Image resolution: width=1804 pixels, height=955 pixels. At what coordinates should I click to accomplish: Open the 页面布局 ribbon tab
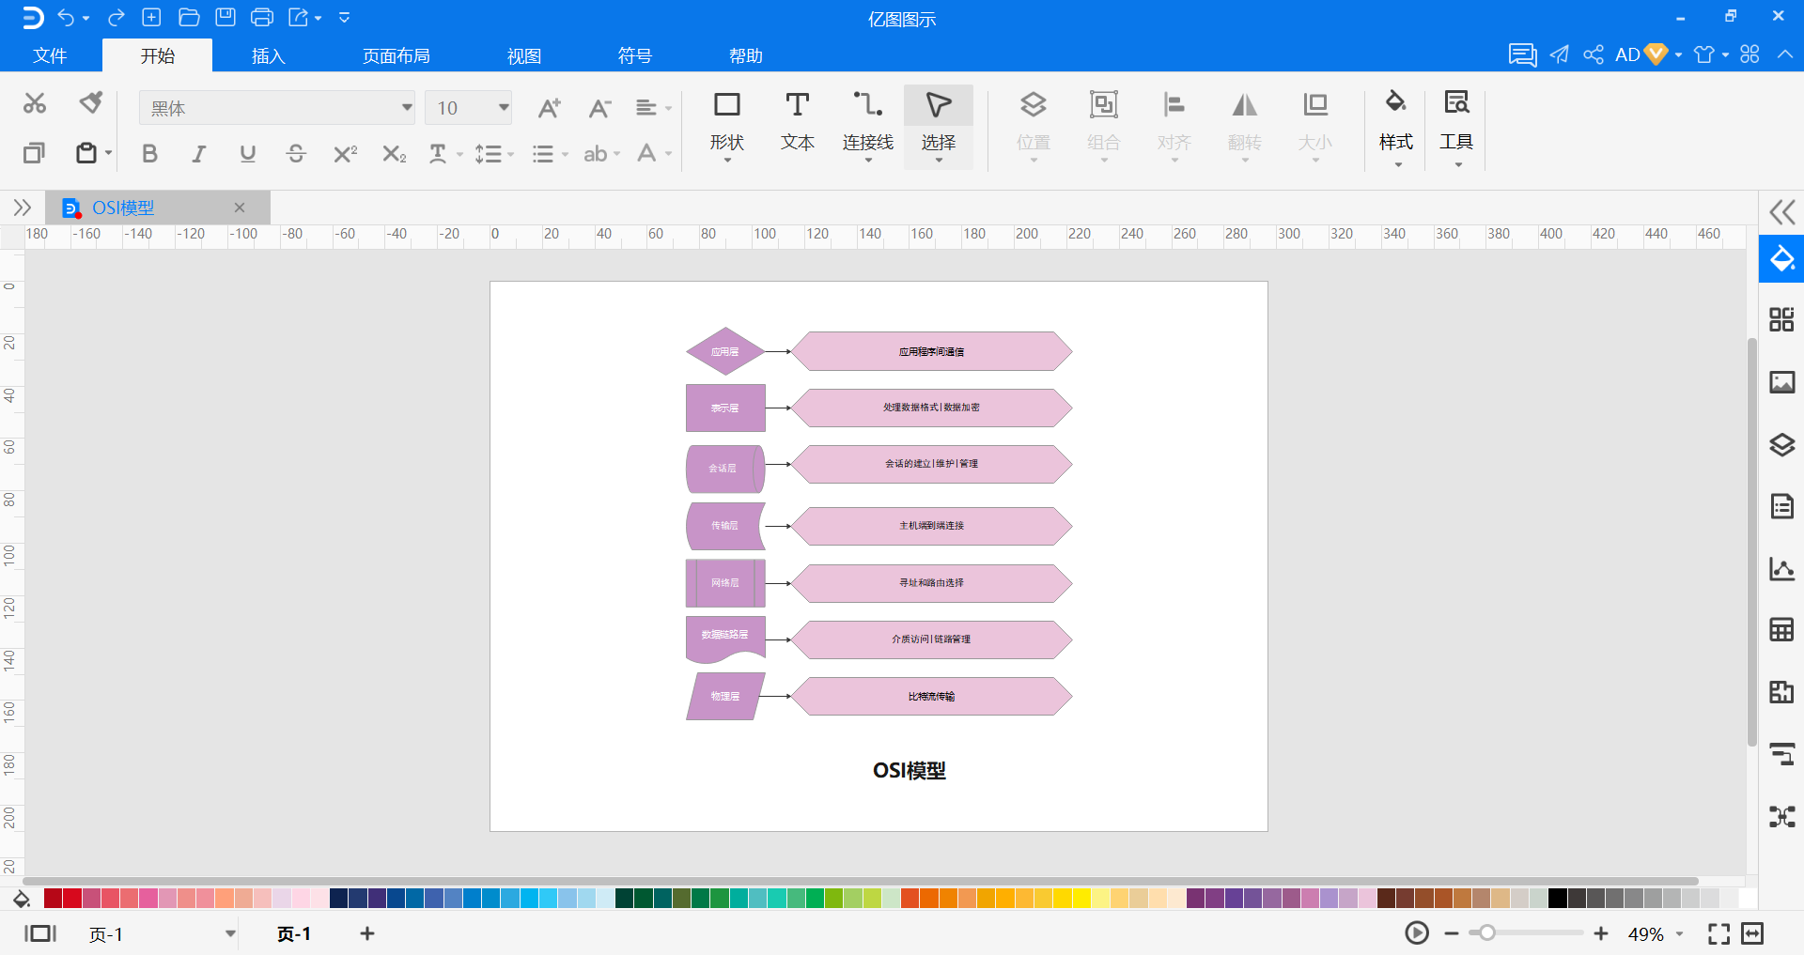(x=396, y=55)
